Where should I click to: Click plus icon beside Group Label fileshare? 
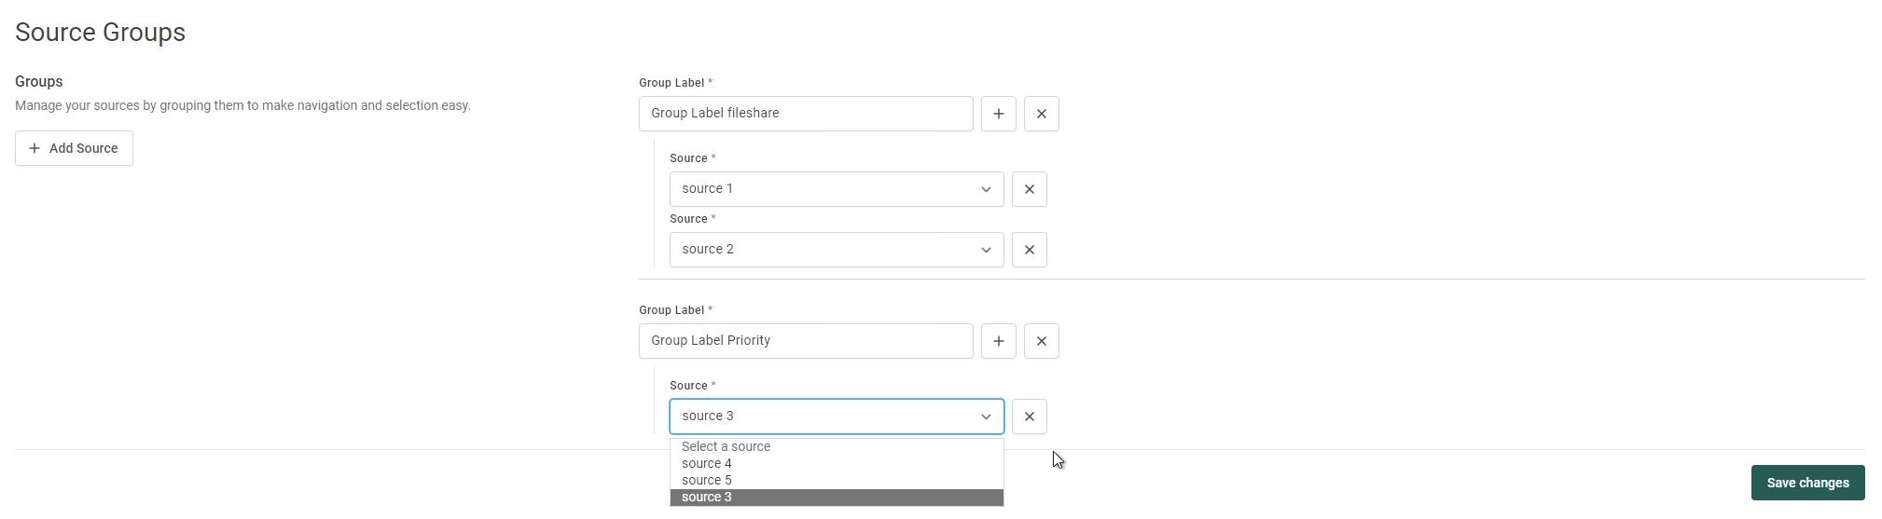[x=998, y=114]
